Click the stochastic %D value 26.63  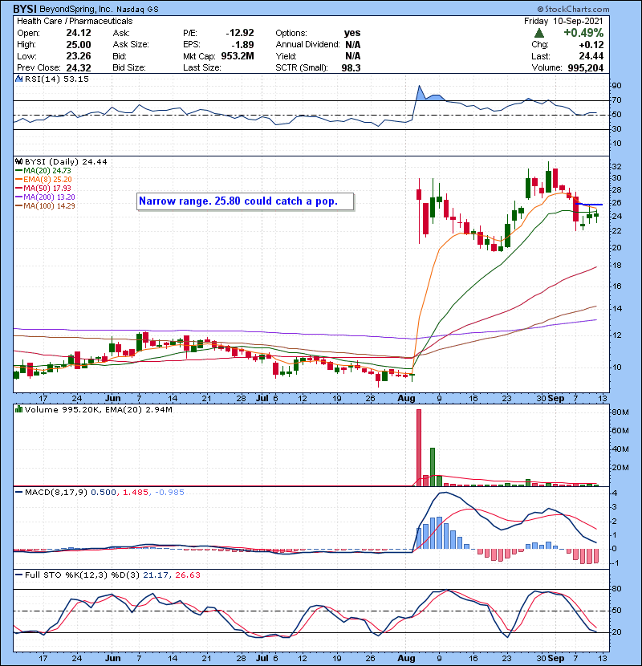click(x=187, y=575)
